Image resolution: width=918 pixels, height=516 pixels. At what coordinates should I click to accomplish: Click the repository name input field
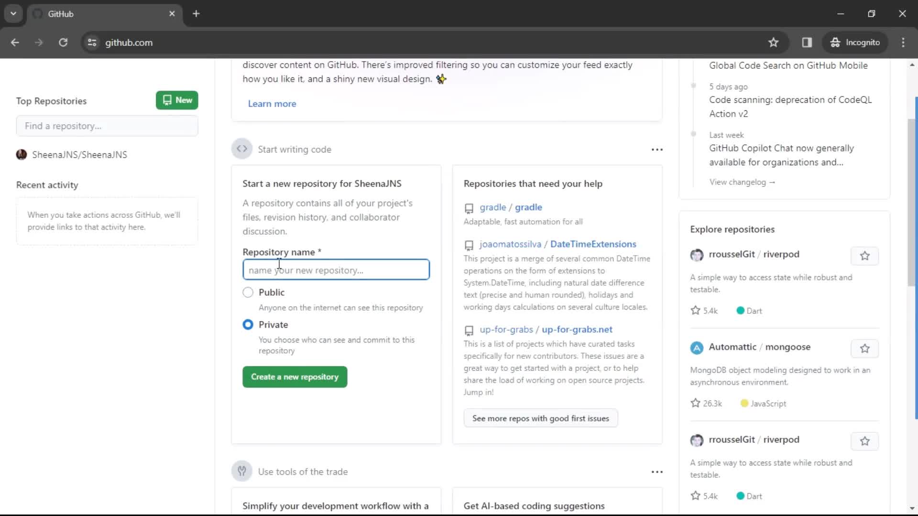tap(336, 269)
